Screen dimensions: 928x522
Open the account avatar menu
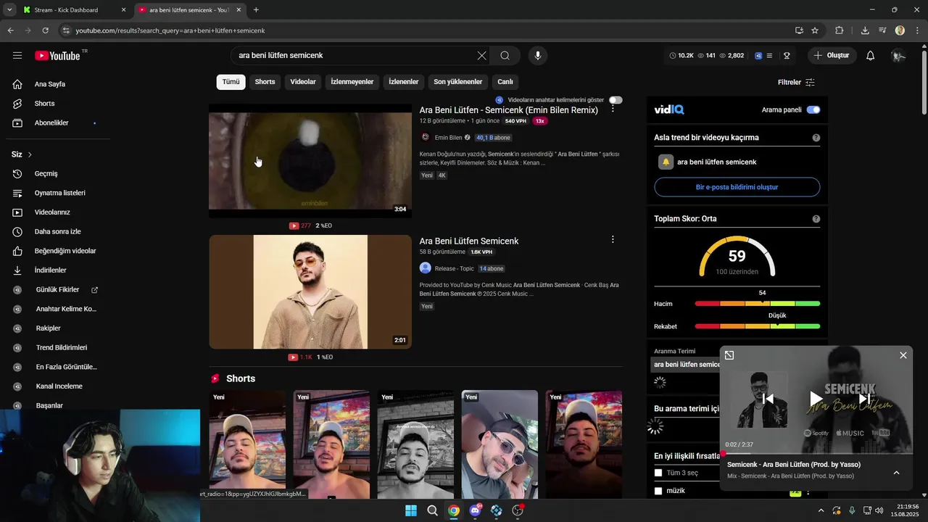[x=899, y=56]
